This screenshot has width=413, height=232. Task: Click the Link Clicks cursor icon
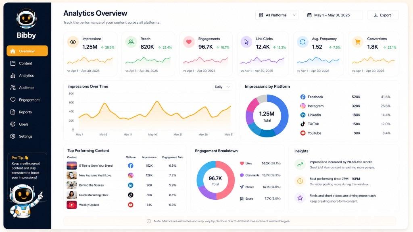[246, 42]
